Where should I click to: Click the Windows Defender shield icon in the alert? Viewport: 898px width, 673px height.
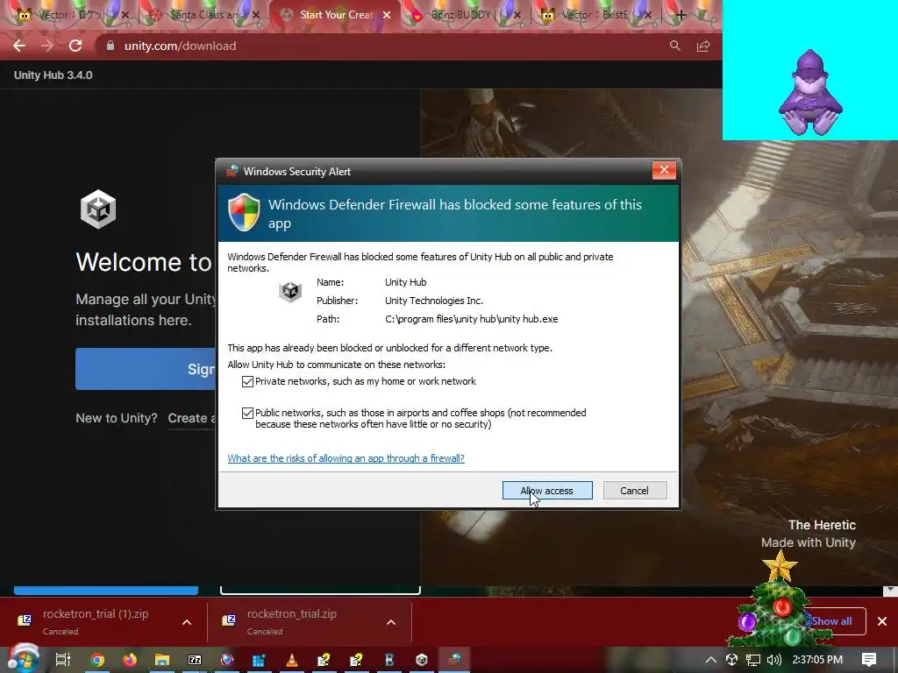(244, 212)
